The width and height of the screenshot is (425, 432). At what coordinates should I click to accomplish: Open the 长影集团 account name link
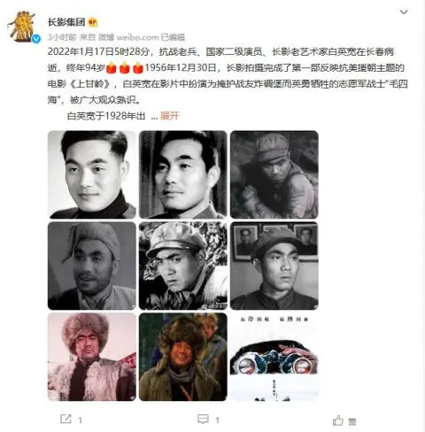point(66,22)
